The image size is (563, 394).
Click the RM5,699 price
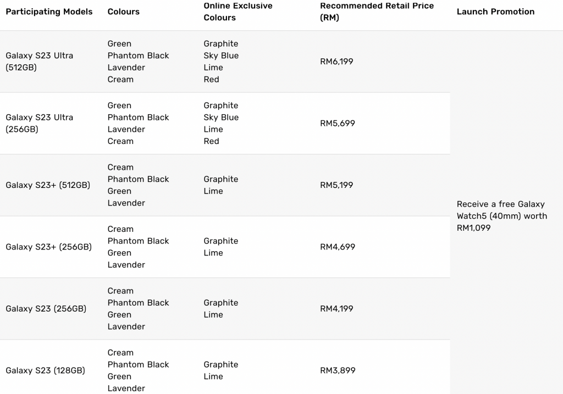tap(338, 123)
